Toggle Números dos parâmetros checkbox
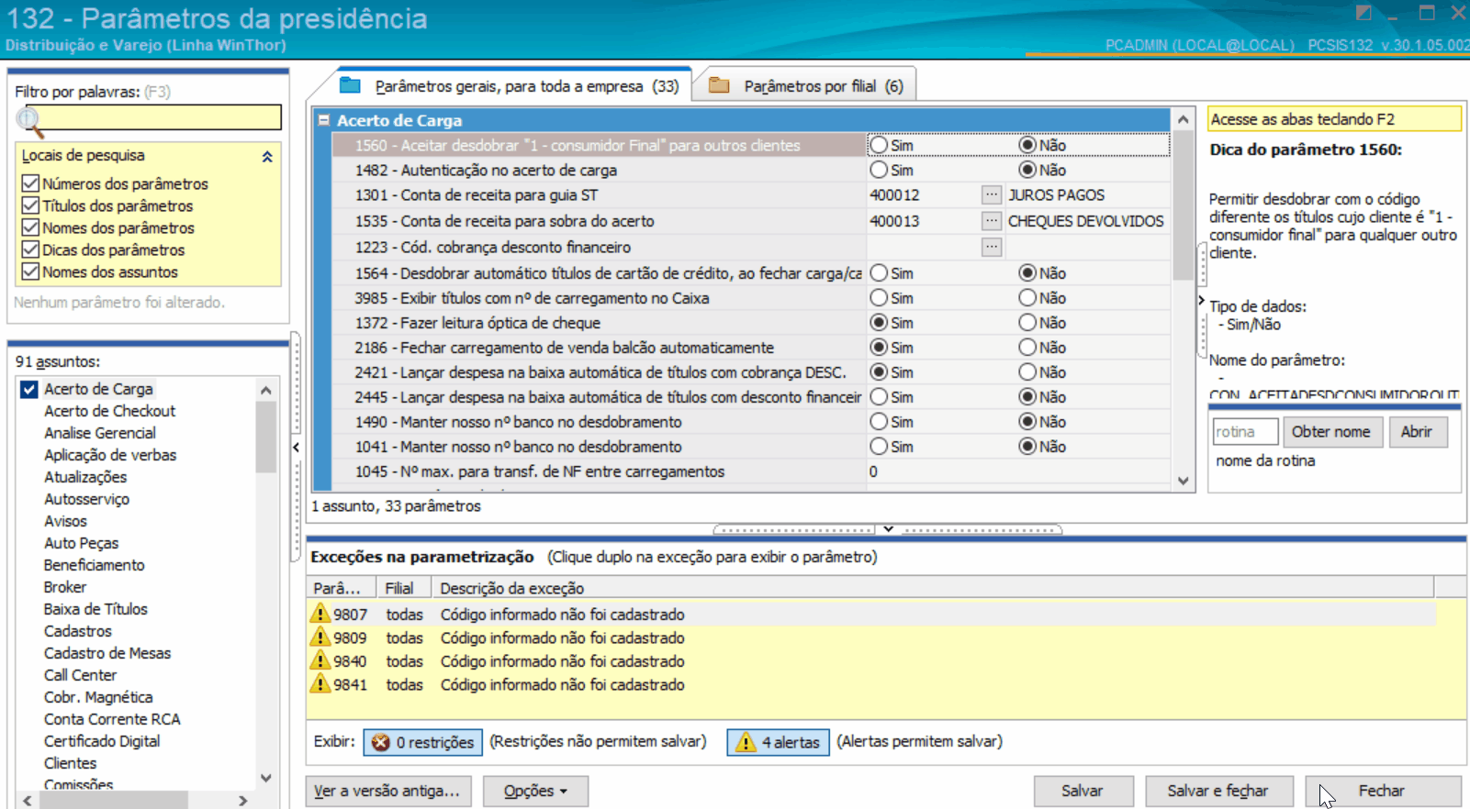1470x809 pixels. (x=30, y=183)
